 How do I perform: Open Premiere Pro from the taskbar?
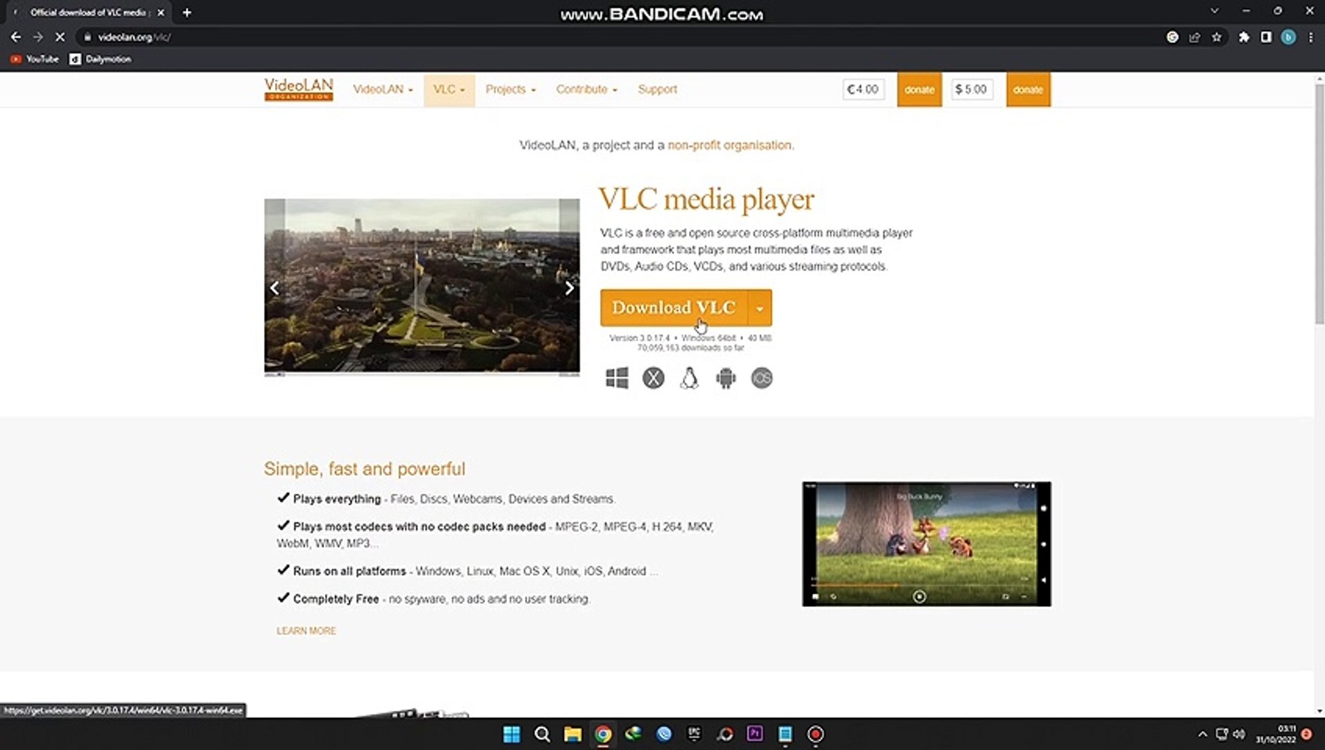[x=755, y=734]
